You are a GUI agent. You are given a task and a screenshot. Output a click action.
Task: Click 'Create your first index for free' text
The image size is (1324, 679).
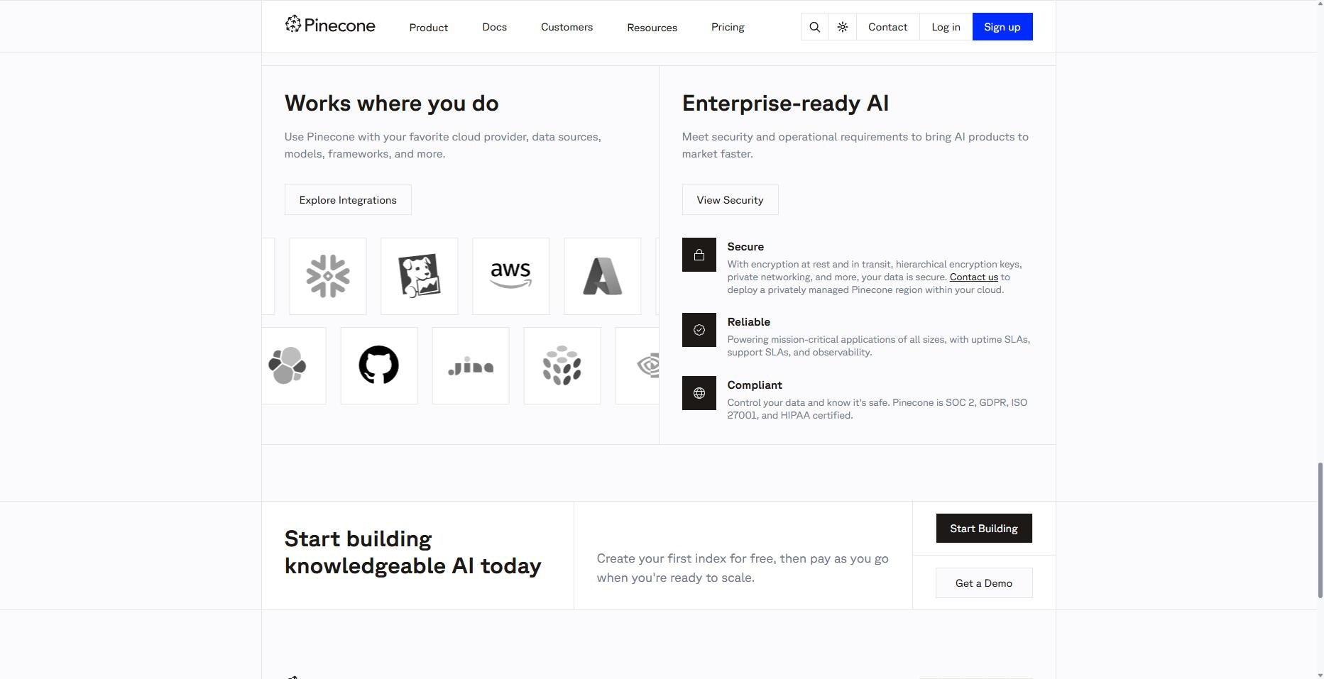click(685, 559)
